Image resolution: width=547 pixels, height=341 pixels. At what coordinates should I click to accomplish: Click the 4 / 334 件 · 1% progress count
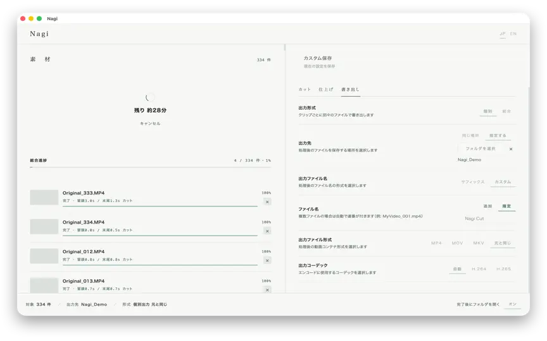click(x=252, y=160)
